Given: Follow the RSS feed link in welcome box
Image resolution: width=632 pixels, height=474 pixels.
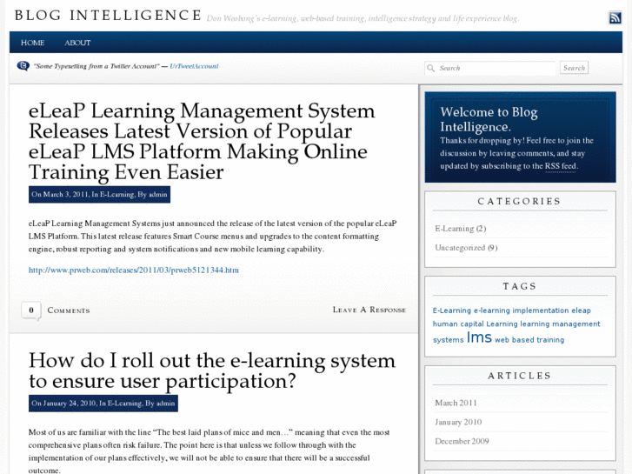Looking at the screenshot, I should tap(560, 166).
